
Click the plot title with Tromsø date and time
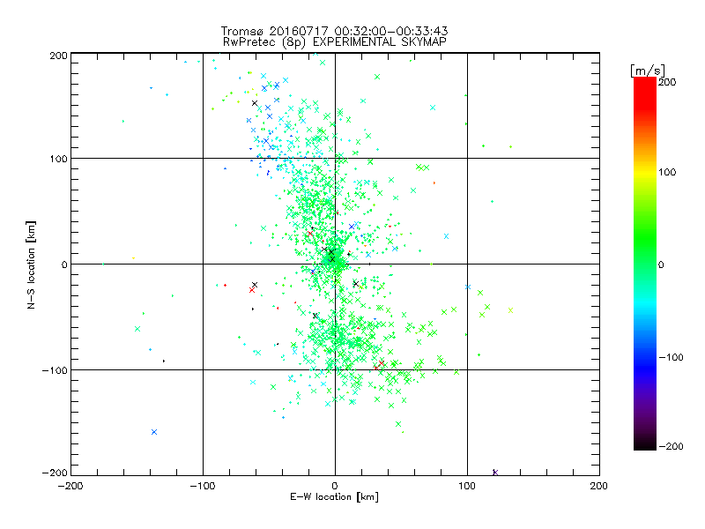(334, 31)
